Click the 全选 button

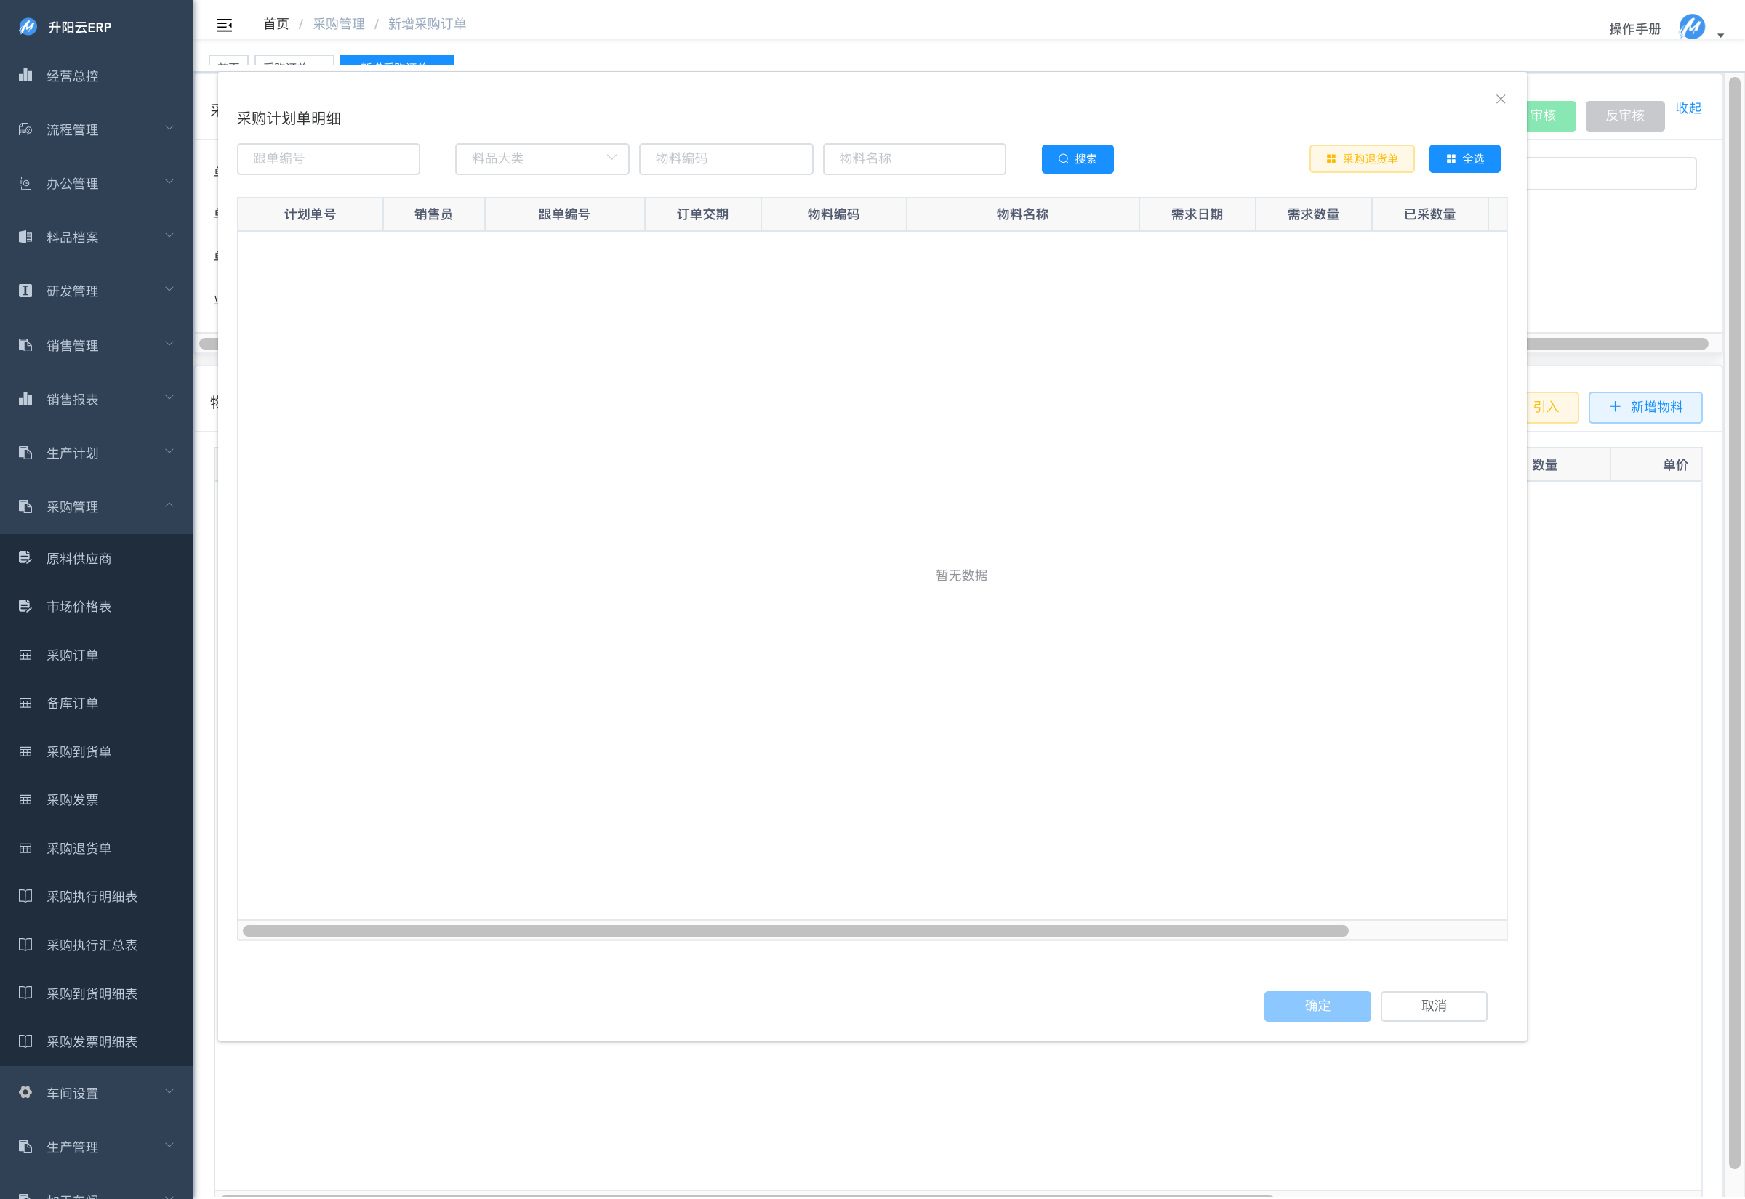pyautogui.click(x=1464, y=158)
